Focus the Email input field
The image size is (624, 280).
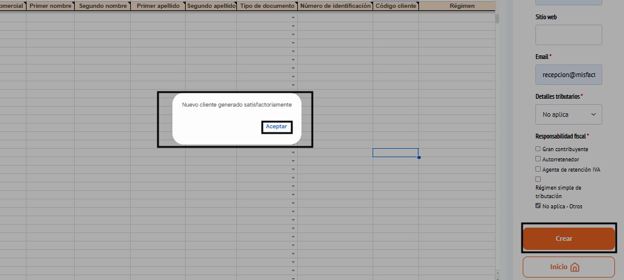[x=569, y=75]
